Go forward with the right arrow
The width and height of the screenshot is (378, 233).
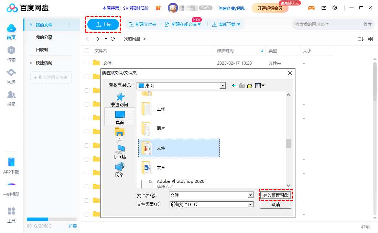point(98,39)
